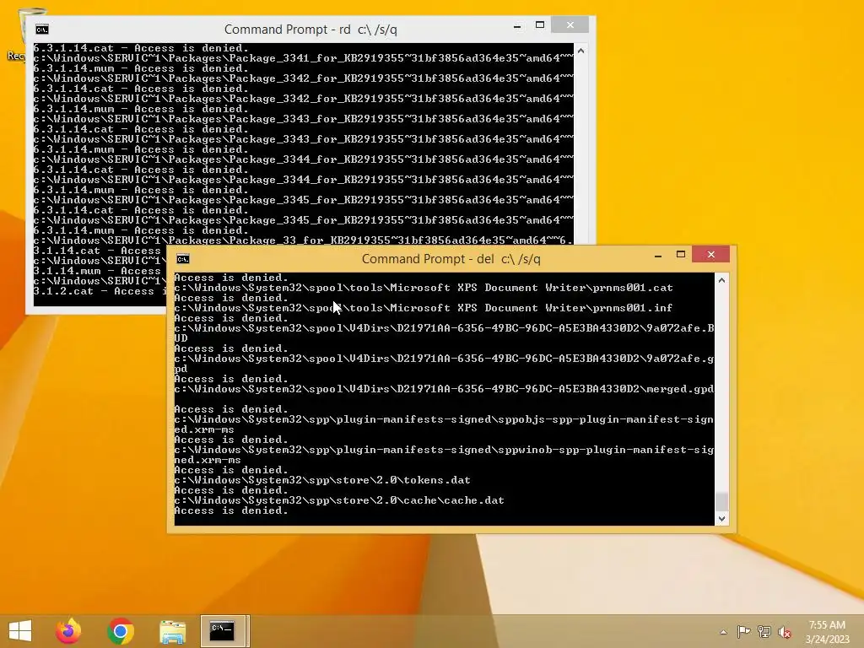Click the prnms001.cat path line
Screen dimensions: 864x648
click(424, 288)
